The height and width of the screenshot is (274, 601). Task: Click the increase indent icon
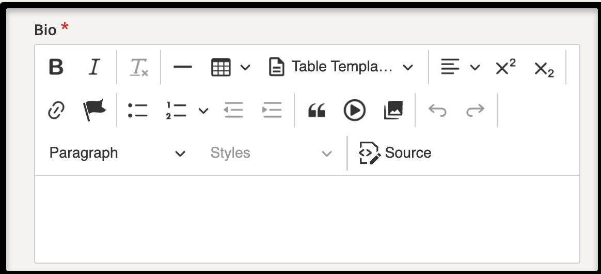click(272, 110)
